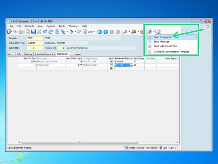Click the spell check ABC icon
Viewport: 218px width, 164px height.
pos(79,32)
